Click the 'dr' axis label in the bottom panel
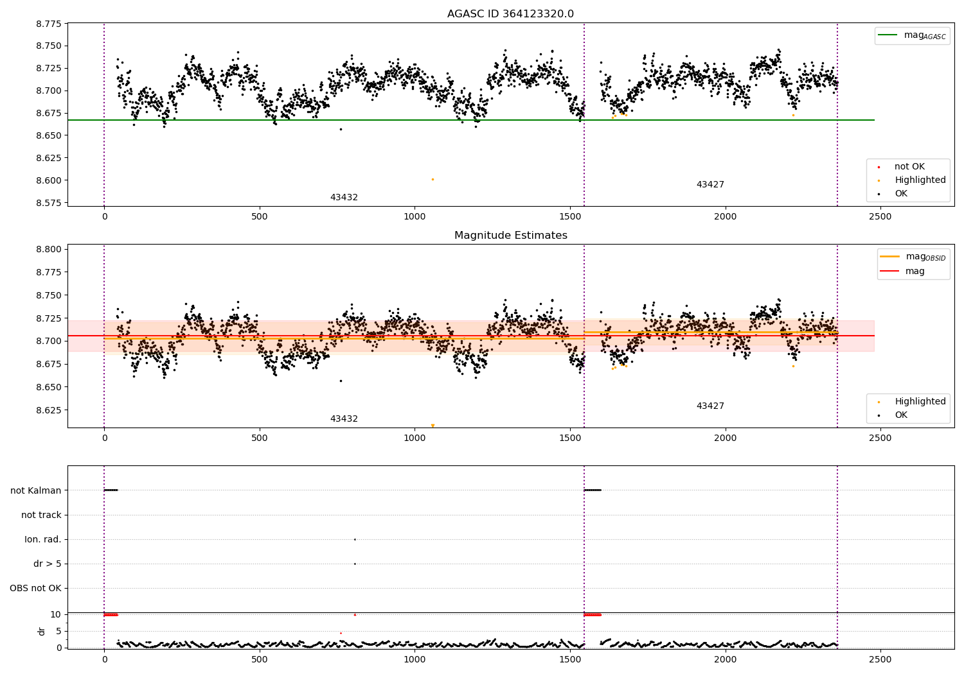Image resolution: width=964 pixels, height=674 pixels. (42, 631)
